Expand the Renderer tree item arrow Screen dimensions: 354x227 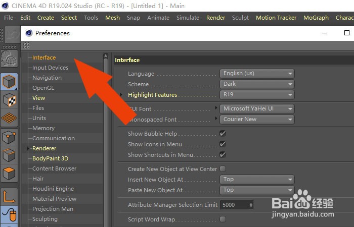[x=28, y=148]
